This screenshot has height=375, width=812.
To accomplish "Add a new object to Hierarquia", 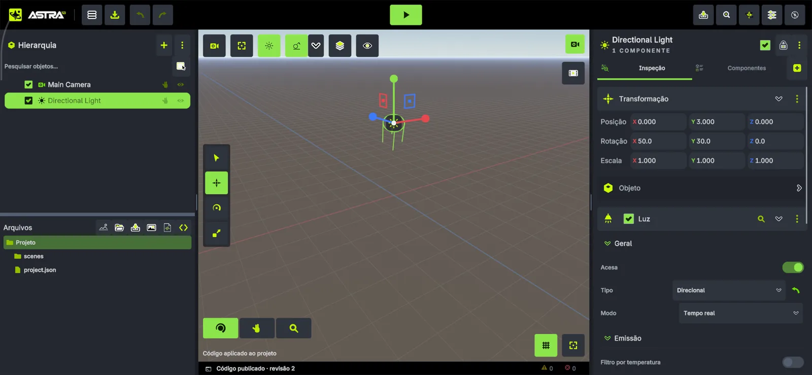I will pos(164,45).
